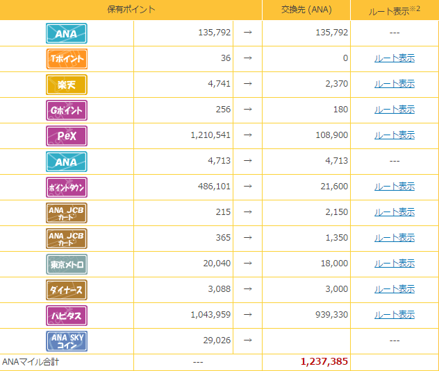439x371 pixels.
Task: Click the exchange value 180
Action: [341, 110]
